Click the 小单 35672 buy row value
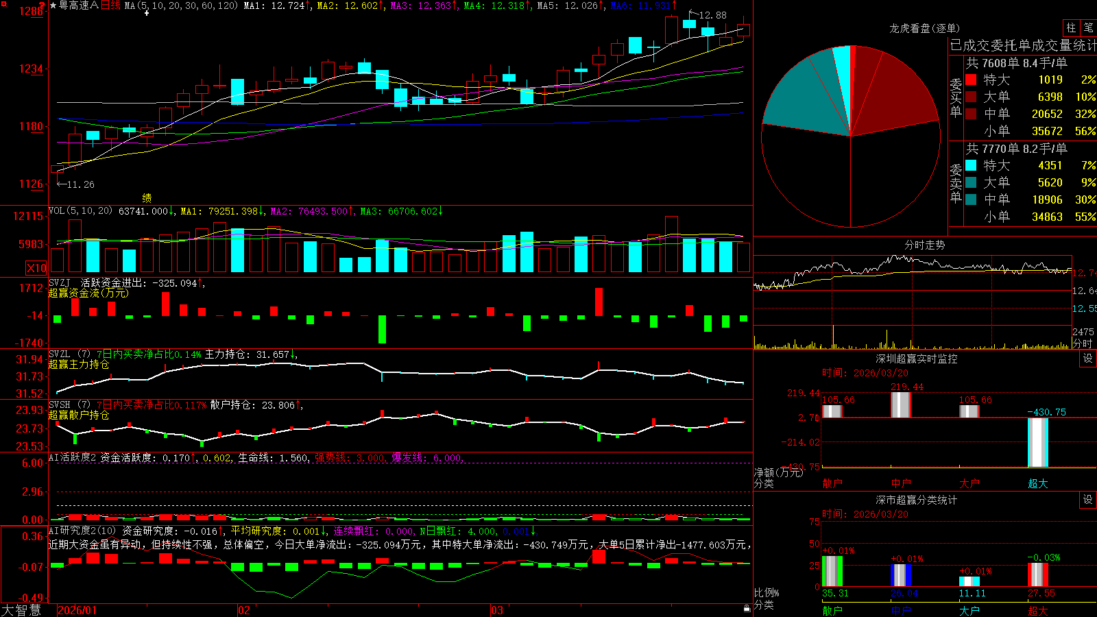The image size is (1097, 617). tap(1047, 131)
